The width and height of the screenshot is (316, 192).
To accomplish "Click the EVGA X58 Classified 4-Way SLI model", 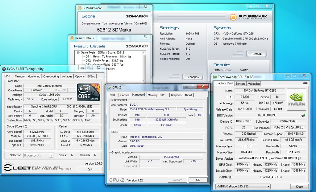I will [152, 109].
